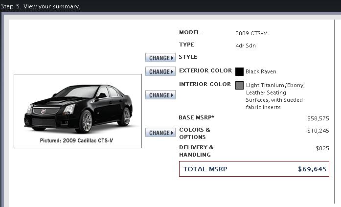This screenshot has height=207, width=341.
Task: Click the TOTAL MSRP label
Action: 205,169
